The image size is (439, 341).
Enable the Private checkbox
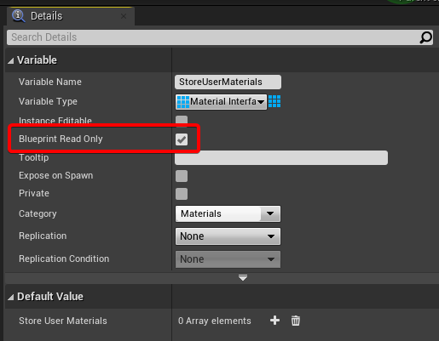pyautogui.click(x=182, y=194)
